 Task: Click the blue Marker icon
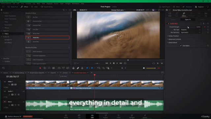click(92, 68)
